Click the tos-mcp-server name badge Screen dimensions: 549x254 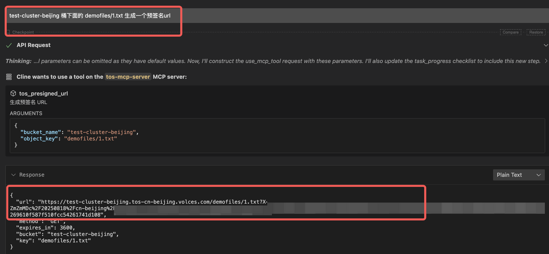(x=128, y=77)
